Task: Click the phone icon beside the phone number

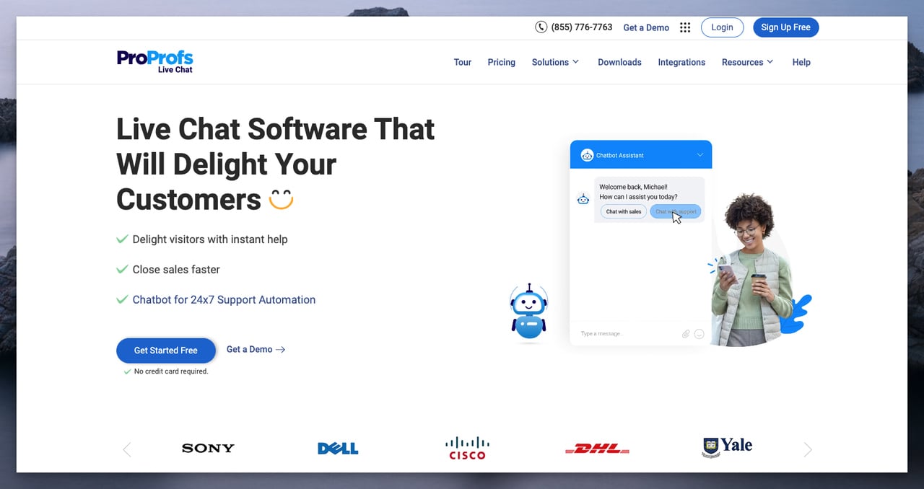Action: [x=541, y=27]
